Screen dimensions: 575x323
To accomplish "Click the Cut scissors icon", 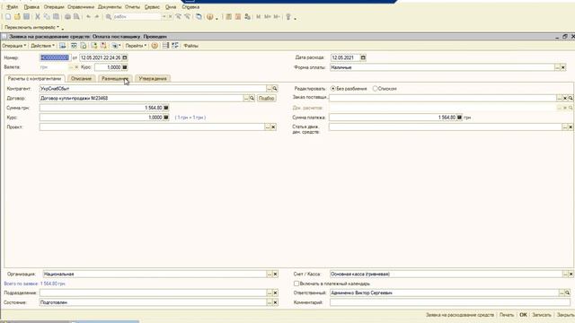I will (38, 17).
